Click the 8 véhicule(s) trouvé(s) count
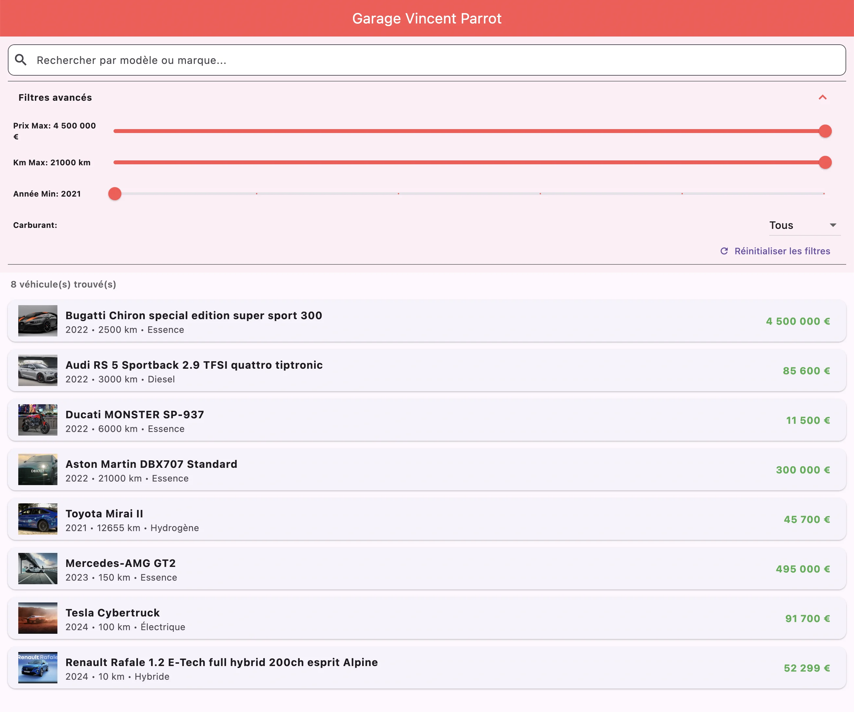Viewport: 854px width, 712px height. tap(63, 285)
